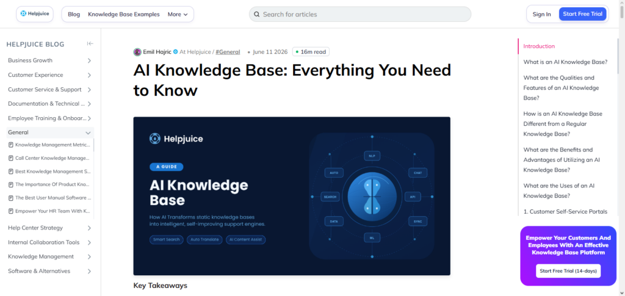Jump to Qualities and Features section
The width and height of the screenshot is (625, 296).
(x=562, y=88)
